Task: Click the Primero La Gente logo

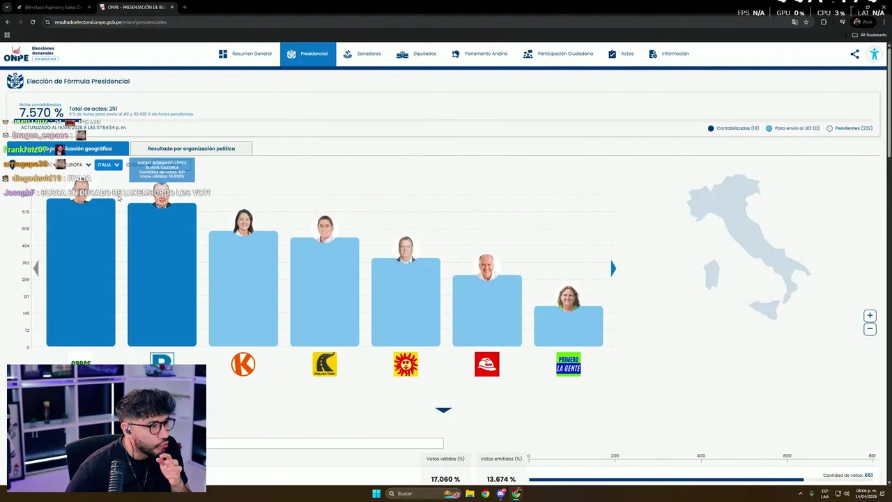Action: 569,364
